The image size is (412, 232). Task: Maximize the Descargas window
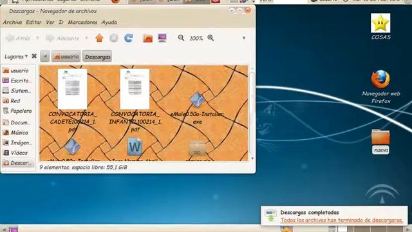tap(239, 10)
